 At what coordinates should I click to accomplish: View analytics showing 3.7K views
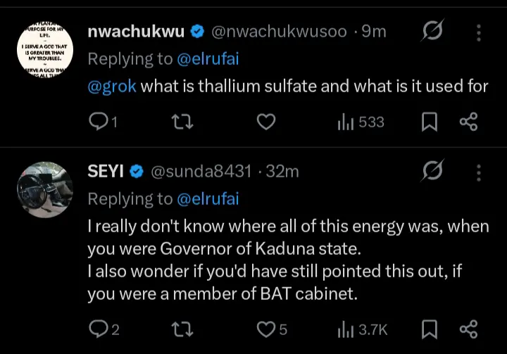point(361,328)
